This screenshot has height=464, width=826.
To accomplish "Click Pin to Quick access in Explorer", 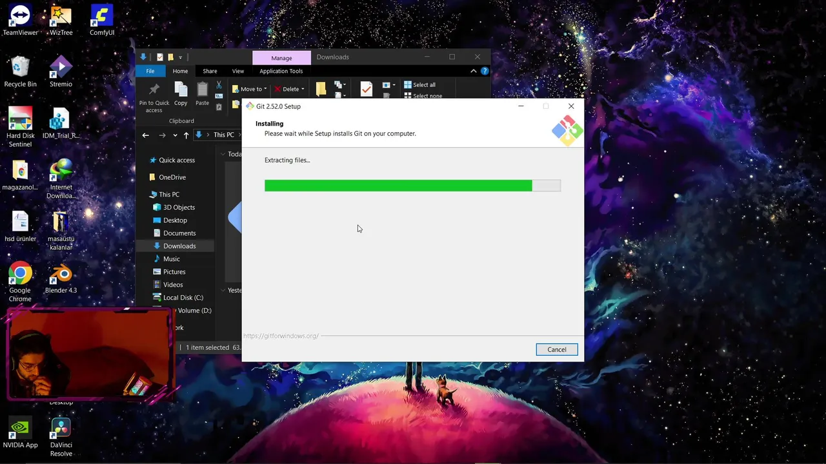I will (154, 97).
